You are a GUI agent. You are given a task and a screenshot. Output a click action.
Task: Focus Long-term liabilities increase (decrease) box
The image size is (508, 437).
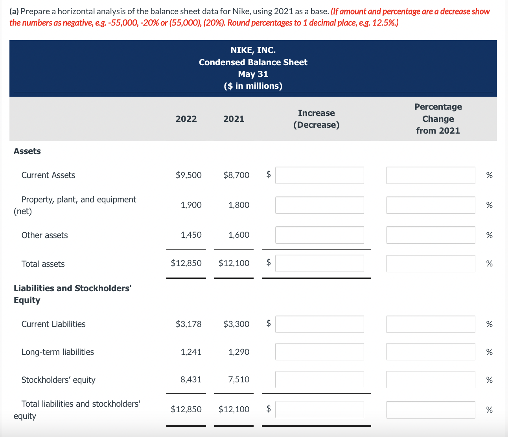pos(320,352)
